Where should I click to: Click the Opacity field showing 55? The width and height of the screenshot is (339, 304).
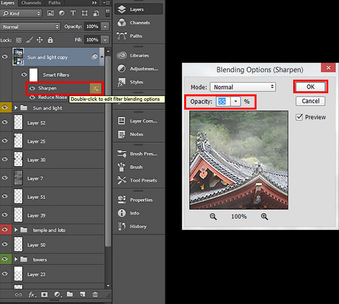tap(223, 101)
